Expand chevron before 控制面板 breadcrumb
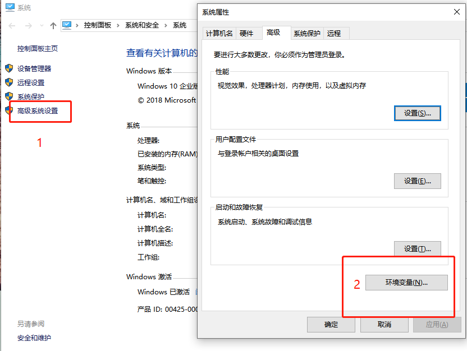This screenshot has width=467, height=351. point(77,26)
